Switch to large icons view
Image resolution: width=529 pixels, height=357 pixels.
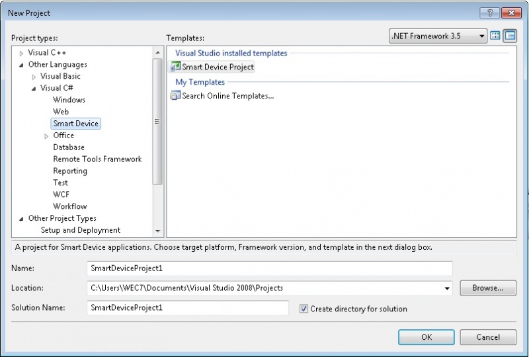495,36
